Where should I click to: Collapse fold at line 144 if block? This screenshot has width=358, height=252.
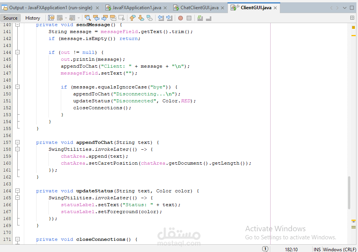(17, 52)
